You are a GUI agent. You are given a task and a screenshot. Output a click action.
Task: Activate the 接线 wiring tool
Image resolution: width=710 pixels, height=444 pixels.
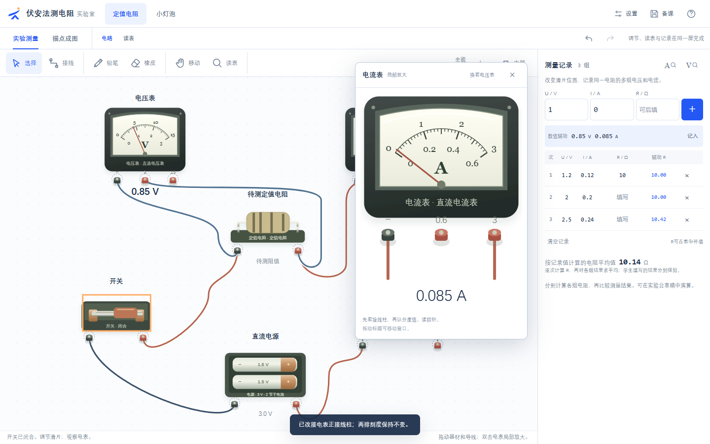click(62, 63)
